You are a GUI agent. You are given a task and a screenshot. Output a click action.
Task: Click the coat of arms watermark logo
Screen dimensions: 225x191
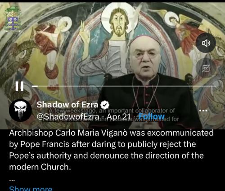click(13, 19)
